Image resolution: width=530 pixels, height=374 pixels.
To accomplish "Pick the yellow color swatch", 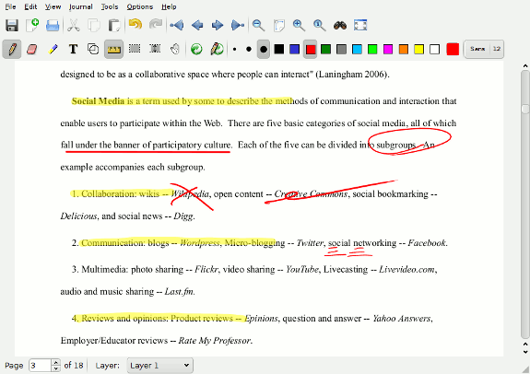I will [419, 50].
